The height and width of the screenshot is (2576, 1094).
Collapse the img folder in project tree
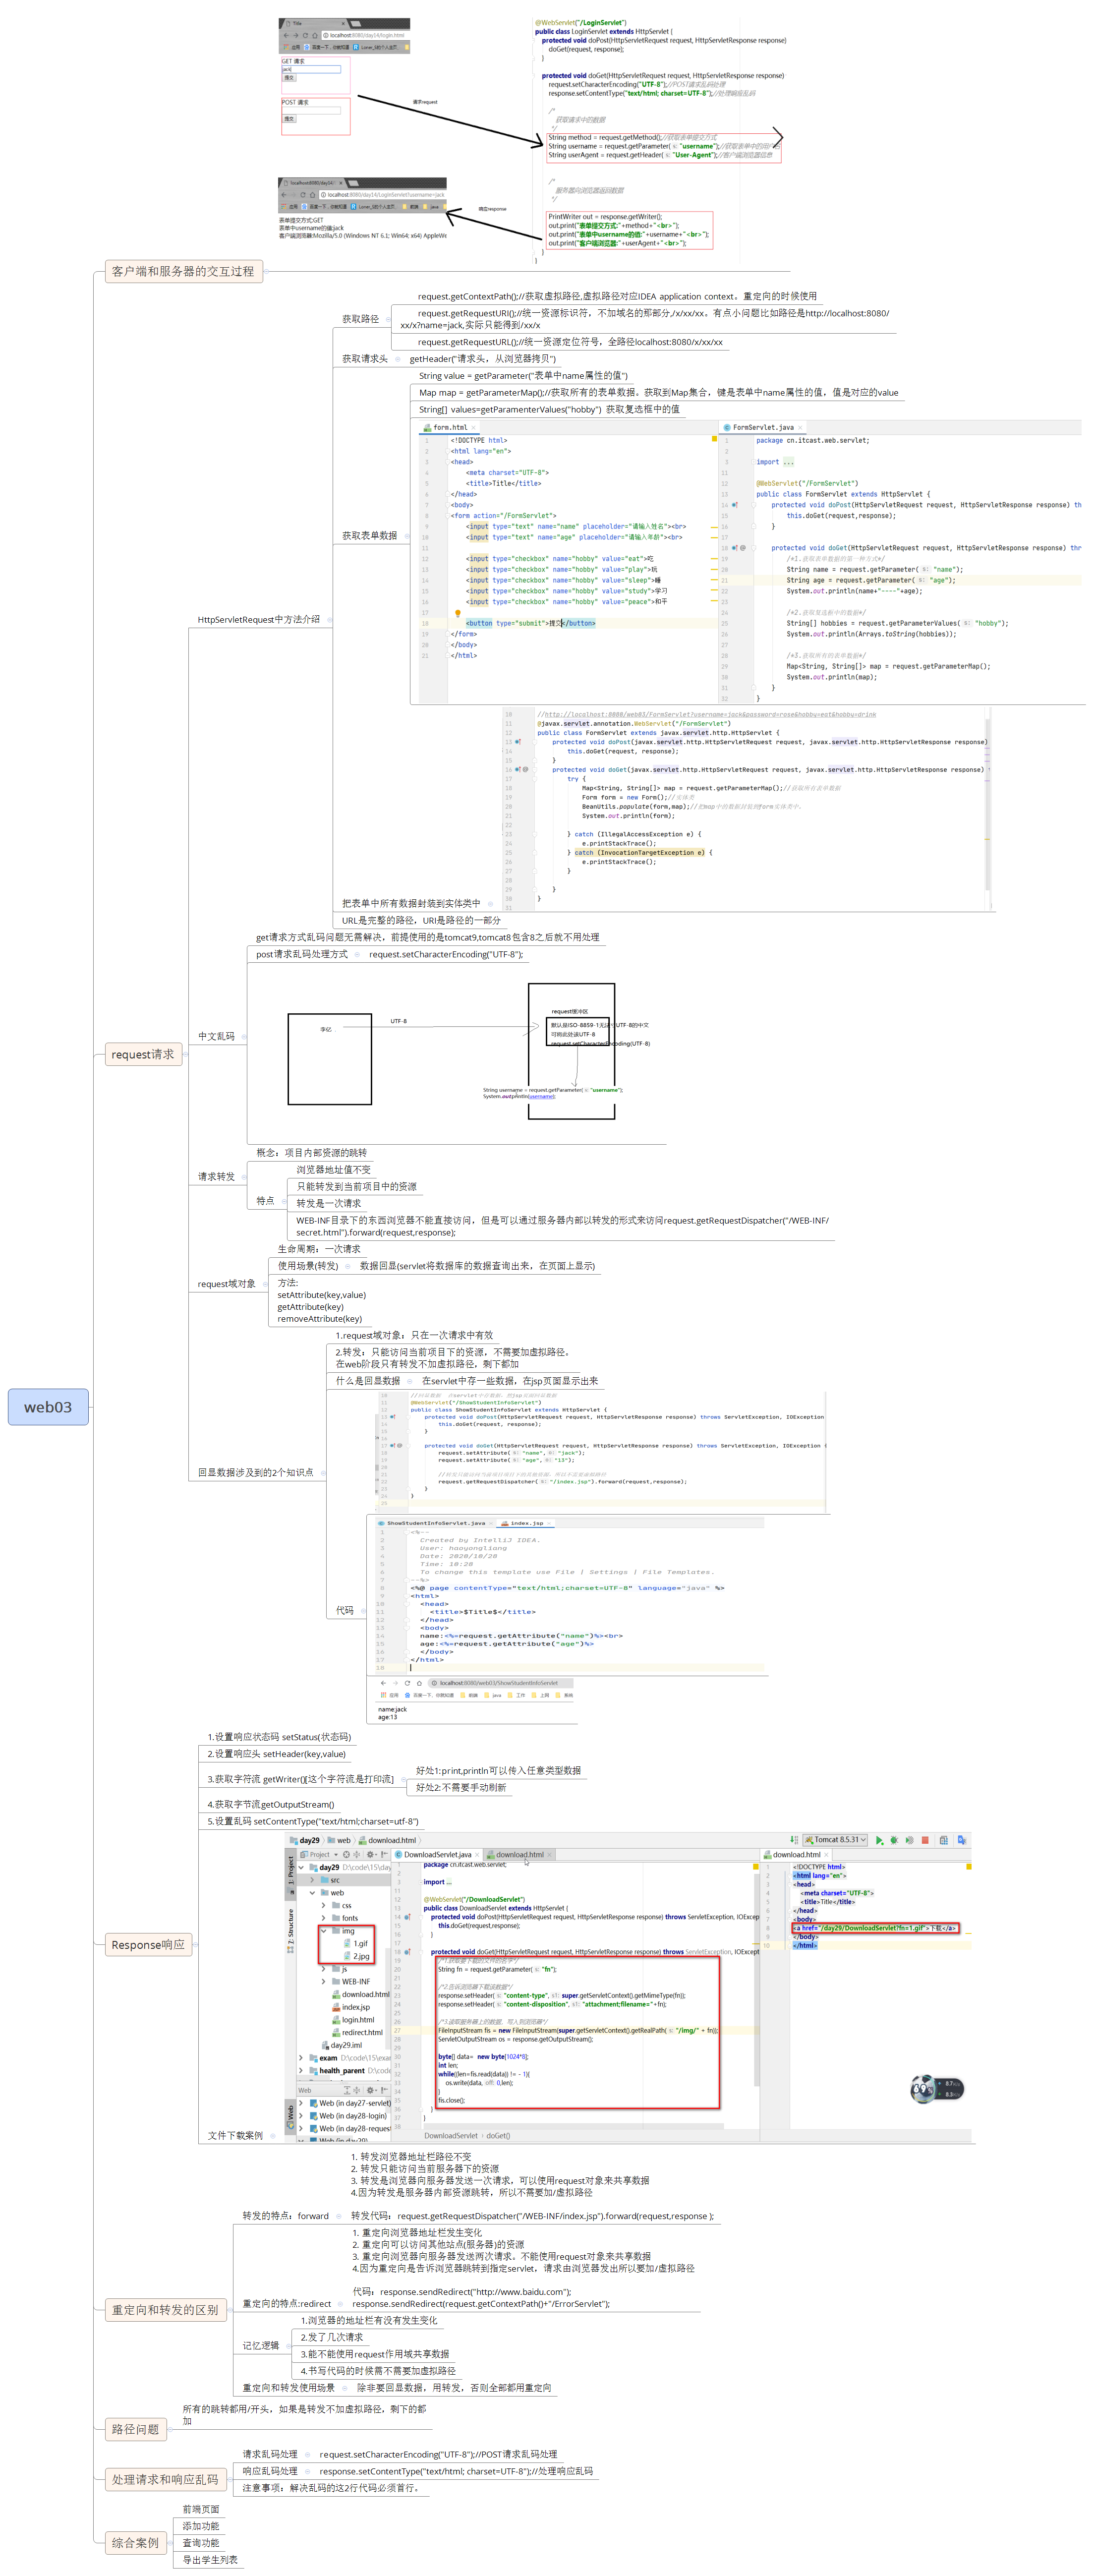click(x=324, y=1931)
